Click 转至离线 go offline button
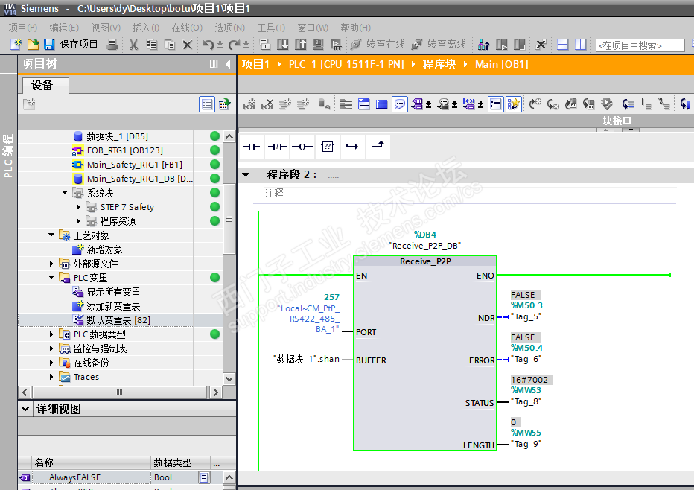The width and height of the screenshot is (694, 490). tap(439, 44)
